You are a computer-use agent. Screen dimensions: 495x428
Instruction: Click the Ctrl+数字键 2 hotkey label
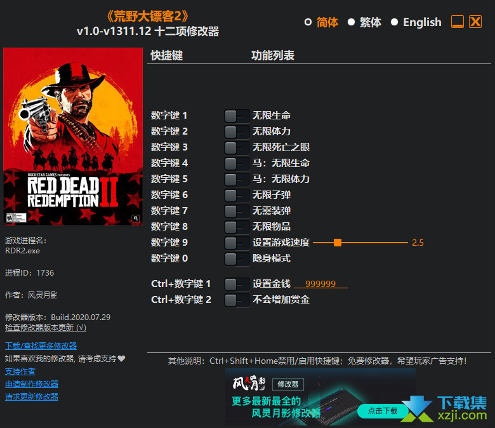(181, 300)
